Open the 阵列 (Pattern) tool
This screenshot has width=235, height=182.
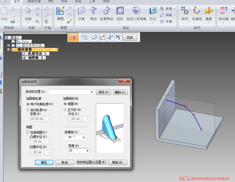[x=185, y=13]
